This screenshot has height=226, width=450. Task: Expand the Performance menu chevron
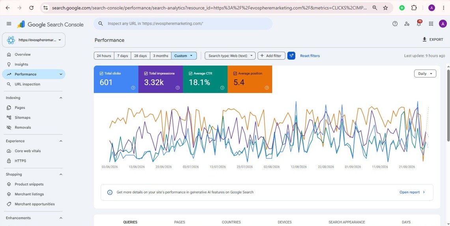[61, 74]
